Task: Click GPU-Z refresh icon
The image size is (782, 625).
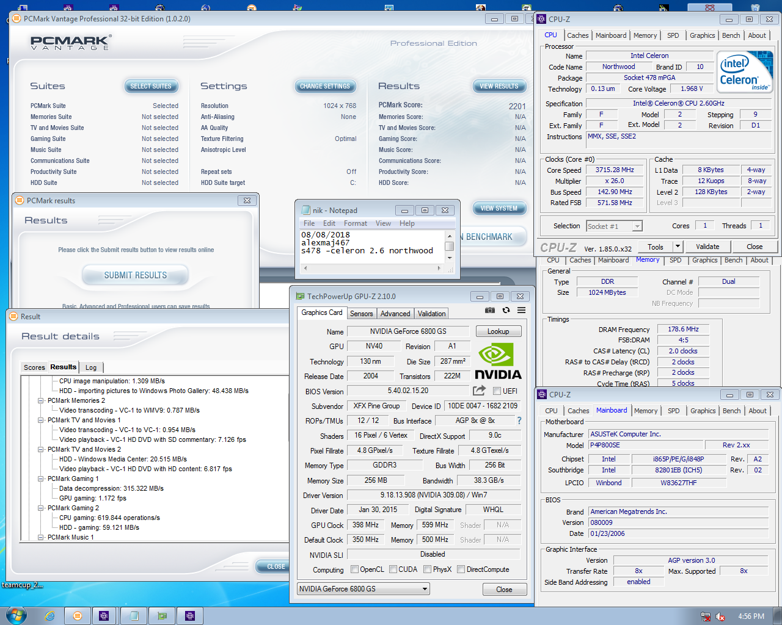Action: pos(506,310)
